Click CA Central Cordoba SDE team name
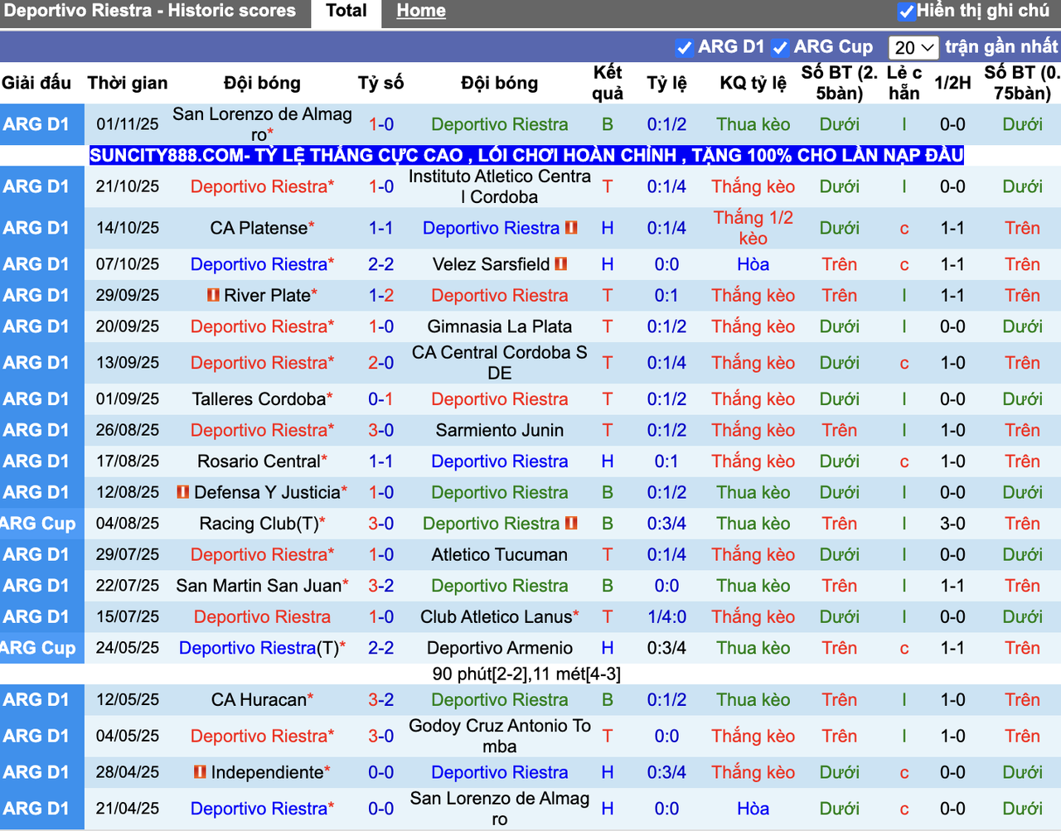The image size is (1061, 831). coord(500,363)
